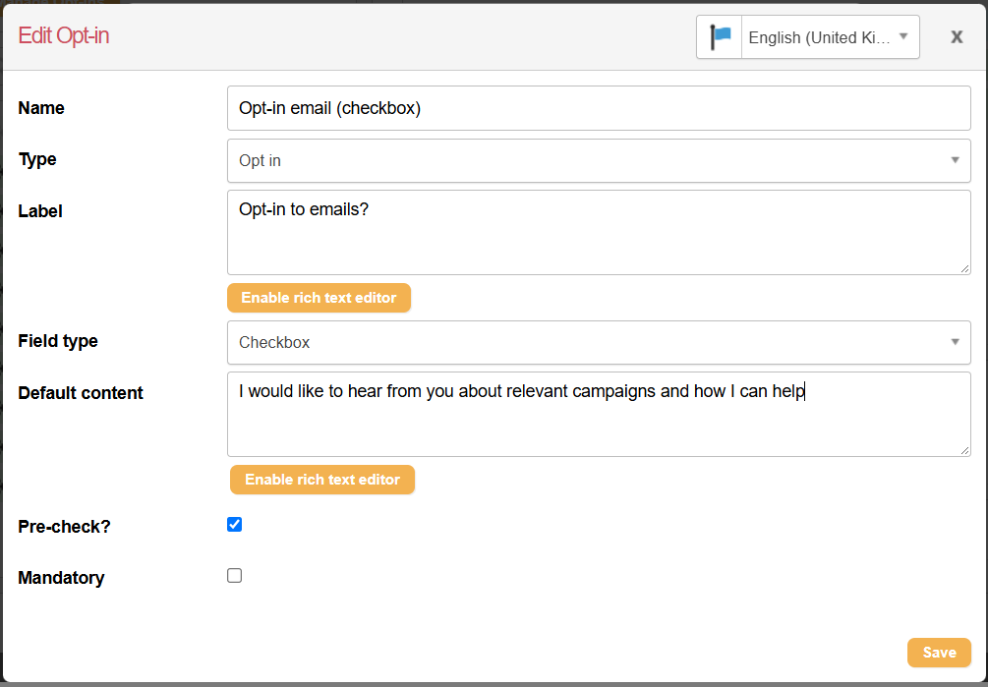Tick the Mandatory checkbox
988x687 pixels.
[234, 576]
